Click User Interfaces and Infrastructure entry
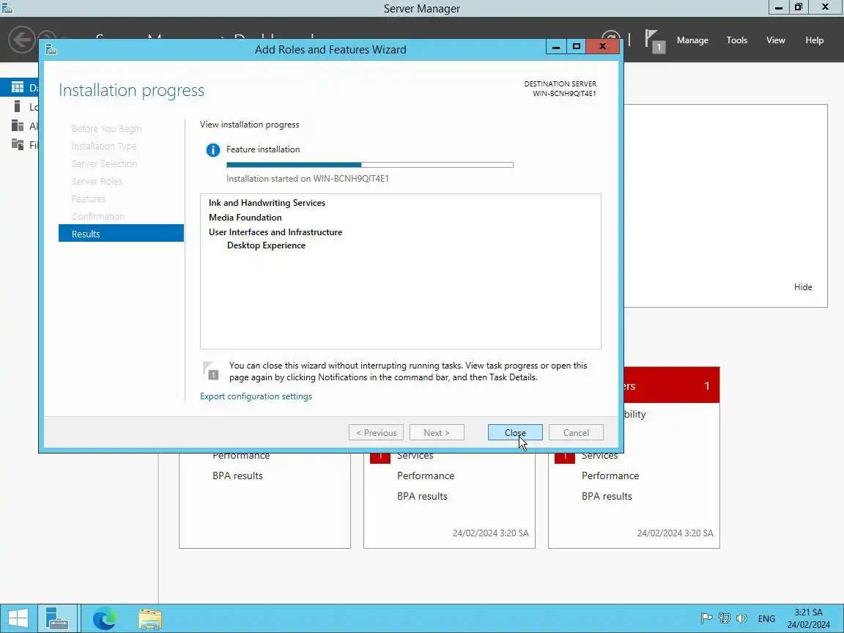The height and width of the screenshot is (633, 844). pos(275,232)
